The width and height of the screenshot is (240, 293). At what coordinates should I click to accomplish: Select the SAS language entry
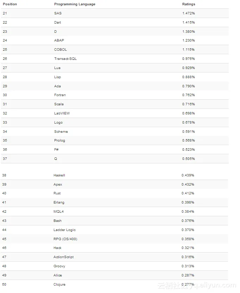click(x=58, y=13)
